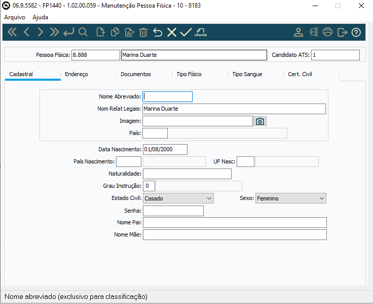373x304 pixels.
Task: Print using the printer icon
Action: 327,32
